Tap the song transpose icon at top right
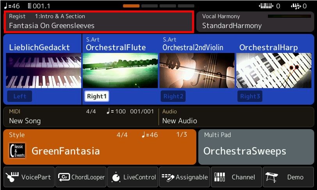 tap(296, 6)
